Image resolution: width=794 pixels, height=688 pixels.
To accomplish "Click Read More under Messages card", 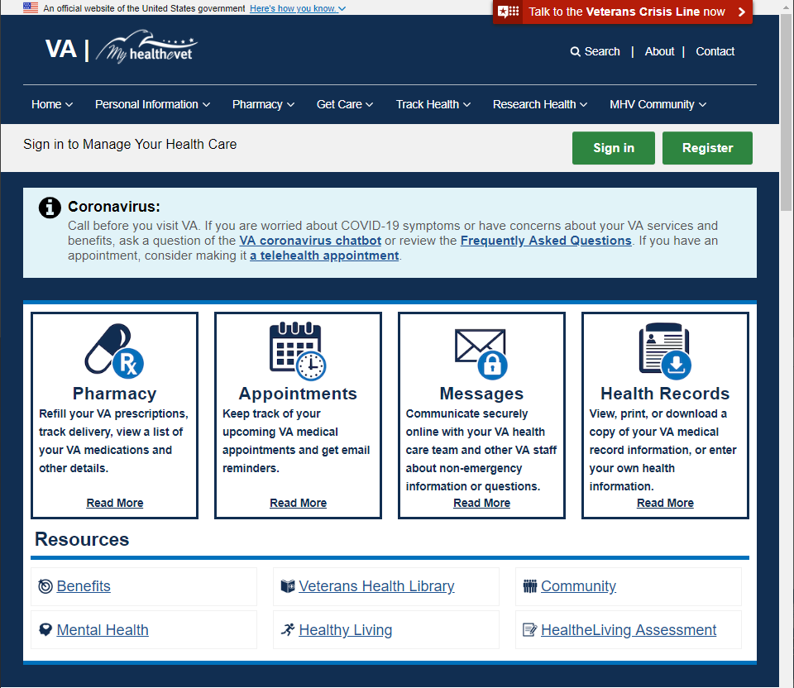I will tap(481, 504).
